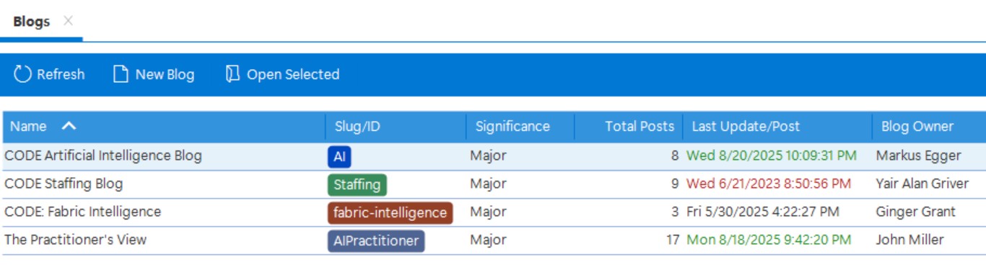Click the Refresh circular arrow icon
Viewport: 986px width, 275px height.
[x=23, y=74]
